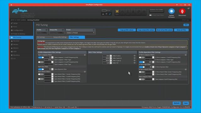Click the arming warning triangle status icon
201x113 pixels.
103,14
